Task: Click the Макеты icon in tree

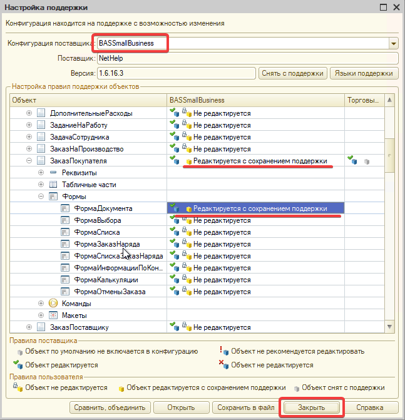Action: point(53,315)
